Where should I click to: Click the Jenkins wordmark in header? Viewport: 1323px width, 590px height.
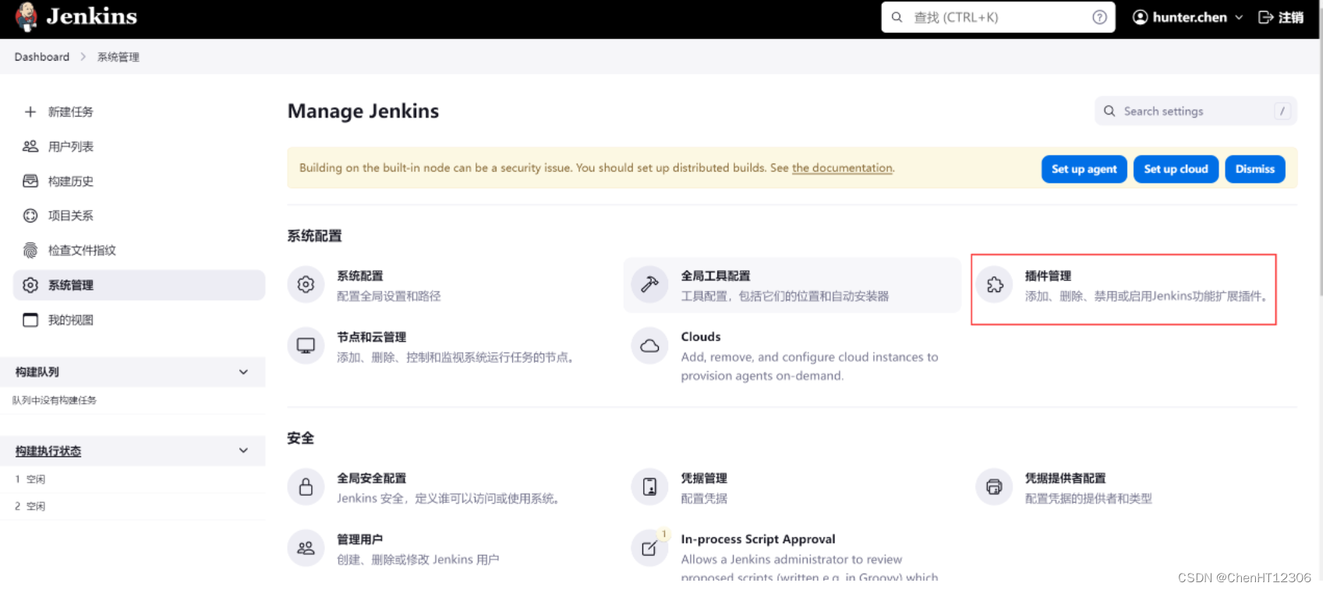tap(92, 16)
